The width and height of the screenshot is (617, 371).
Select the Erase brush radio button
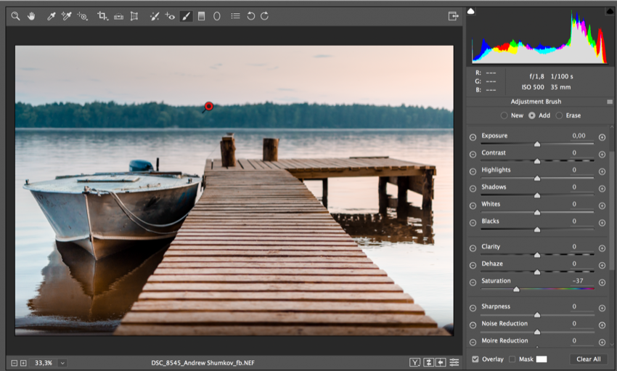tap(559, 115)
